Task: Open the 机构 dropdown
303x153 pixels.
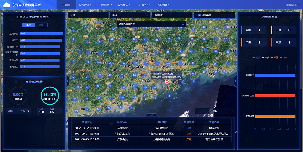Action: (x=130, y=15)
